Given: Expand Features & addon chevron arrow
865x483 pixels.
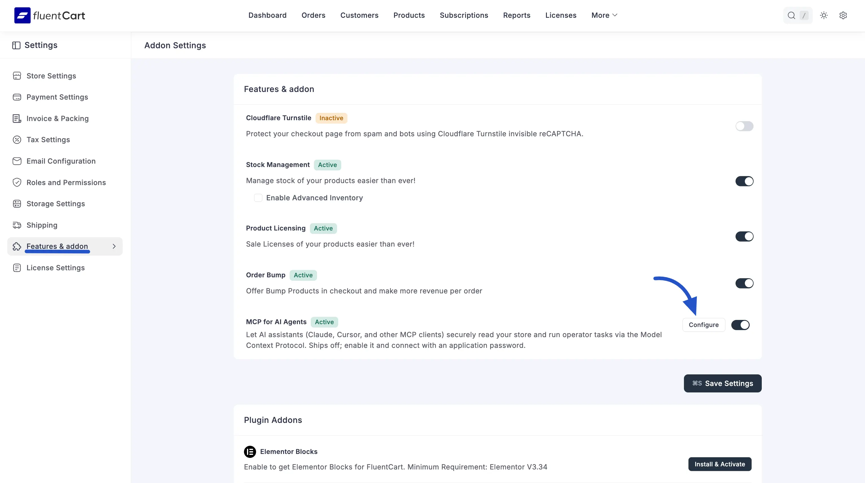Looking at the screenshot, I should tap(114, 247).
